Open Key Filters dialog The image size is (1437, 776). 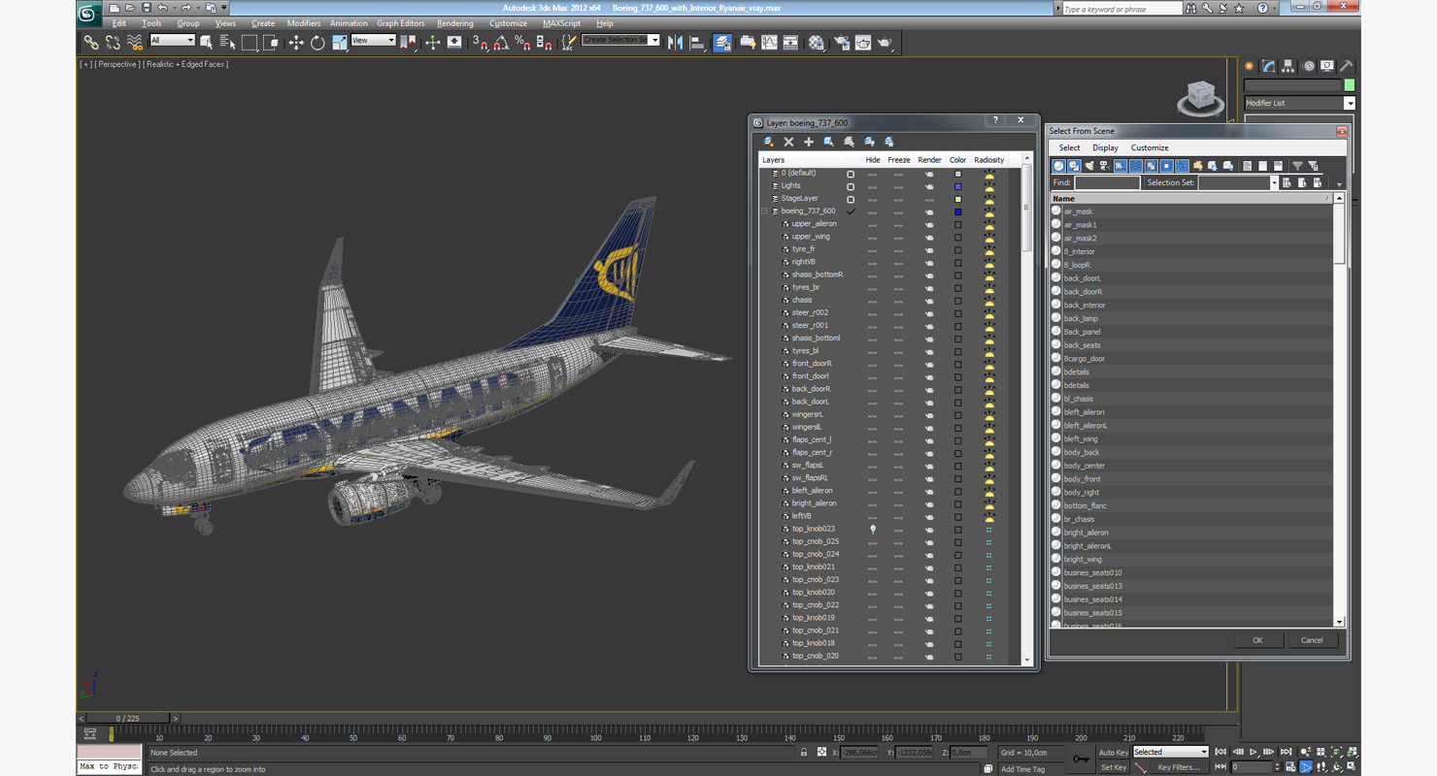click(x=1179, y=767)
